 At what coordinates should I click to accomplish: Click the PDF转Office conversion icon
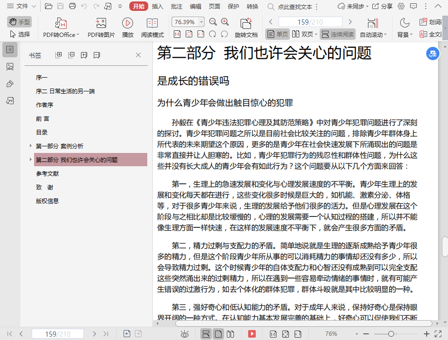61,23
